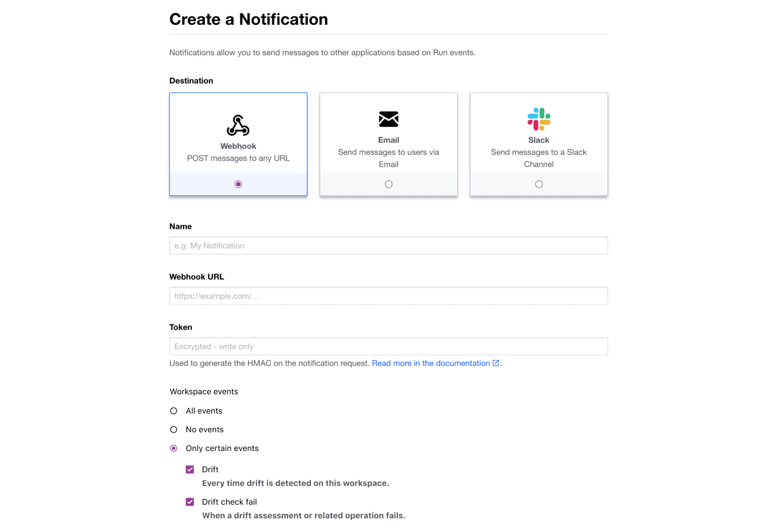Select the Only certain events option

pos(174,448)
